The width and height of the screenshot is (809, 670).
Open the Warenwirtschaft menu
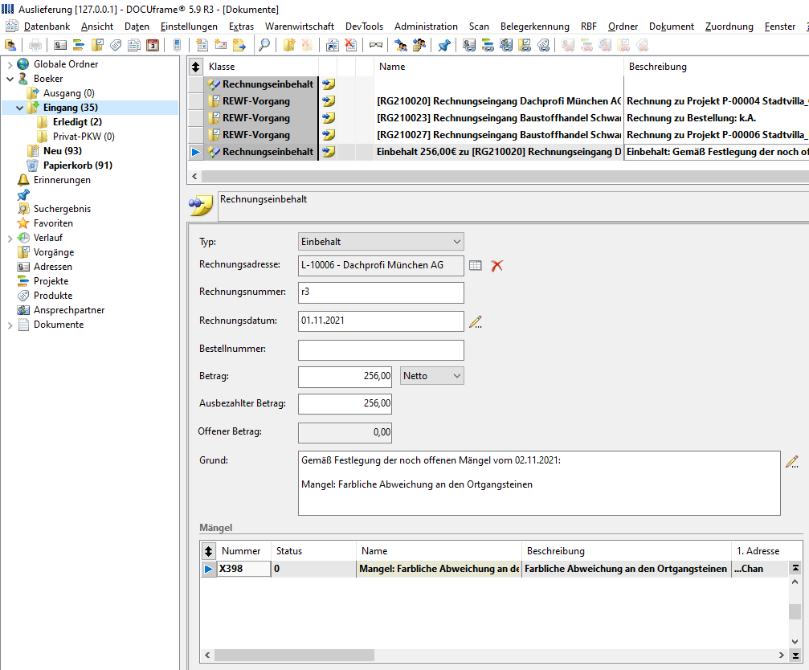pyautogui.click(x=299, y=27)
